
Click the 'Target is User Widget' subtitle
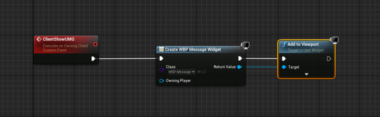(x=306, y=50)
